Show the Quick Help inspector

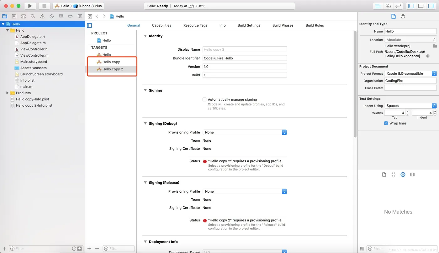point(403,16)
